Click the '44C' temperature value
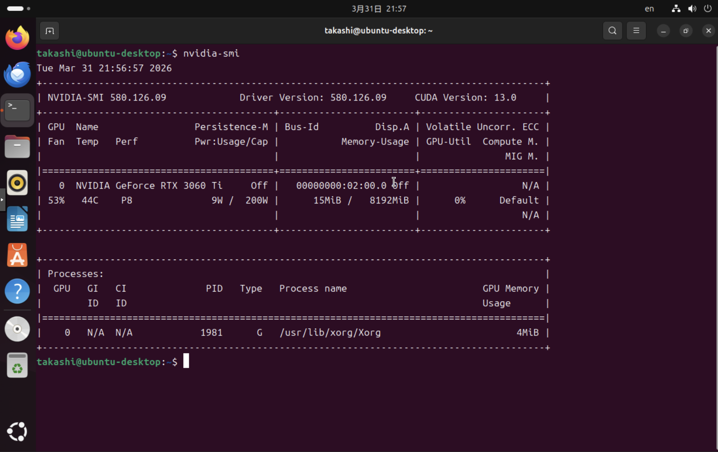Image resolution: width=718 pixels, height=452 pixels. pyautogui.click(x=90, y=200)
